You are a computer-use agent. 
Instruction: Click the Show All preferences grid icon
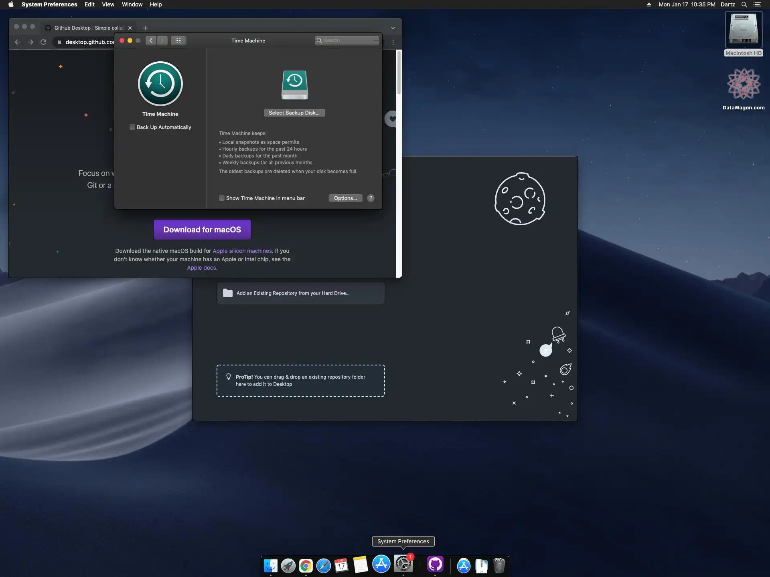pyautogui.click(x=178, y=40)
